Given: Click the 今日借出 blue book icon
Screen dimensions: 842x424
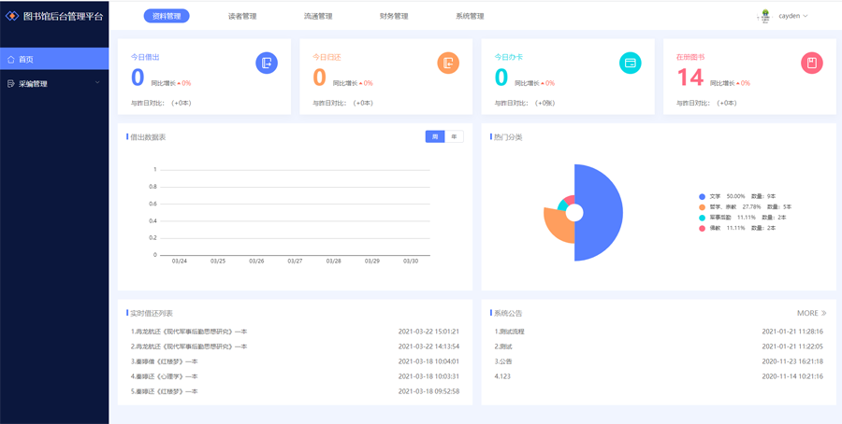Looking at the screenshot, I should [x=267, y=63].
